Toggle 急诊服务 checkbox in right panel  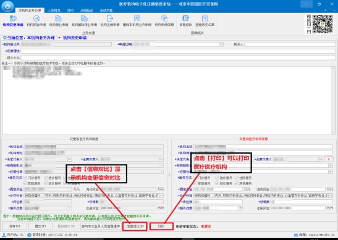tap(217, 178)
